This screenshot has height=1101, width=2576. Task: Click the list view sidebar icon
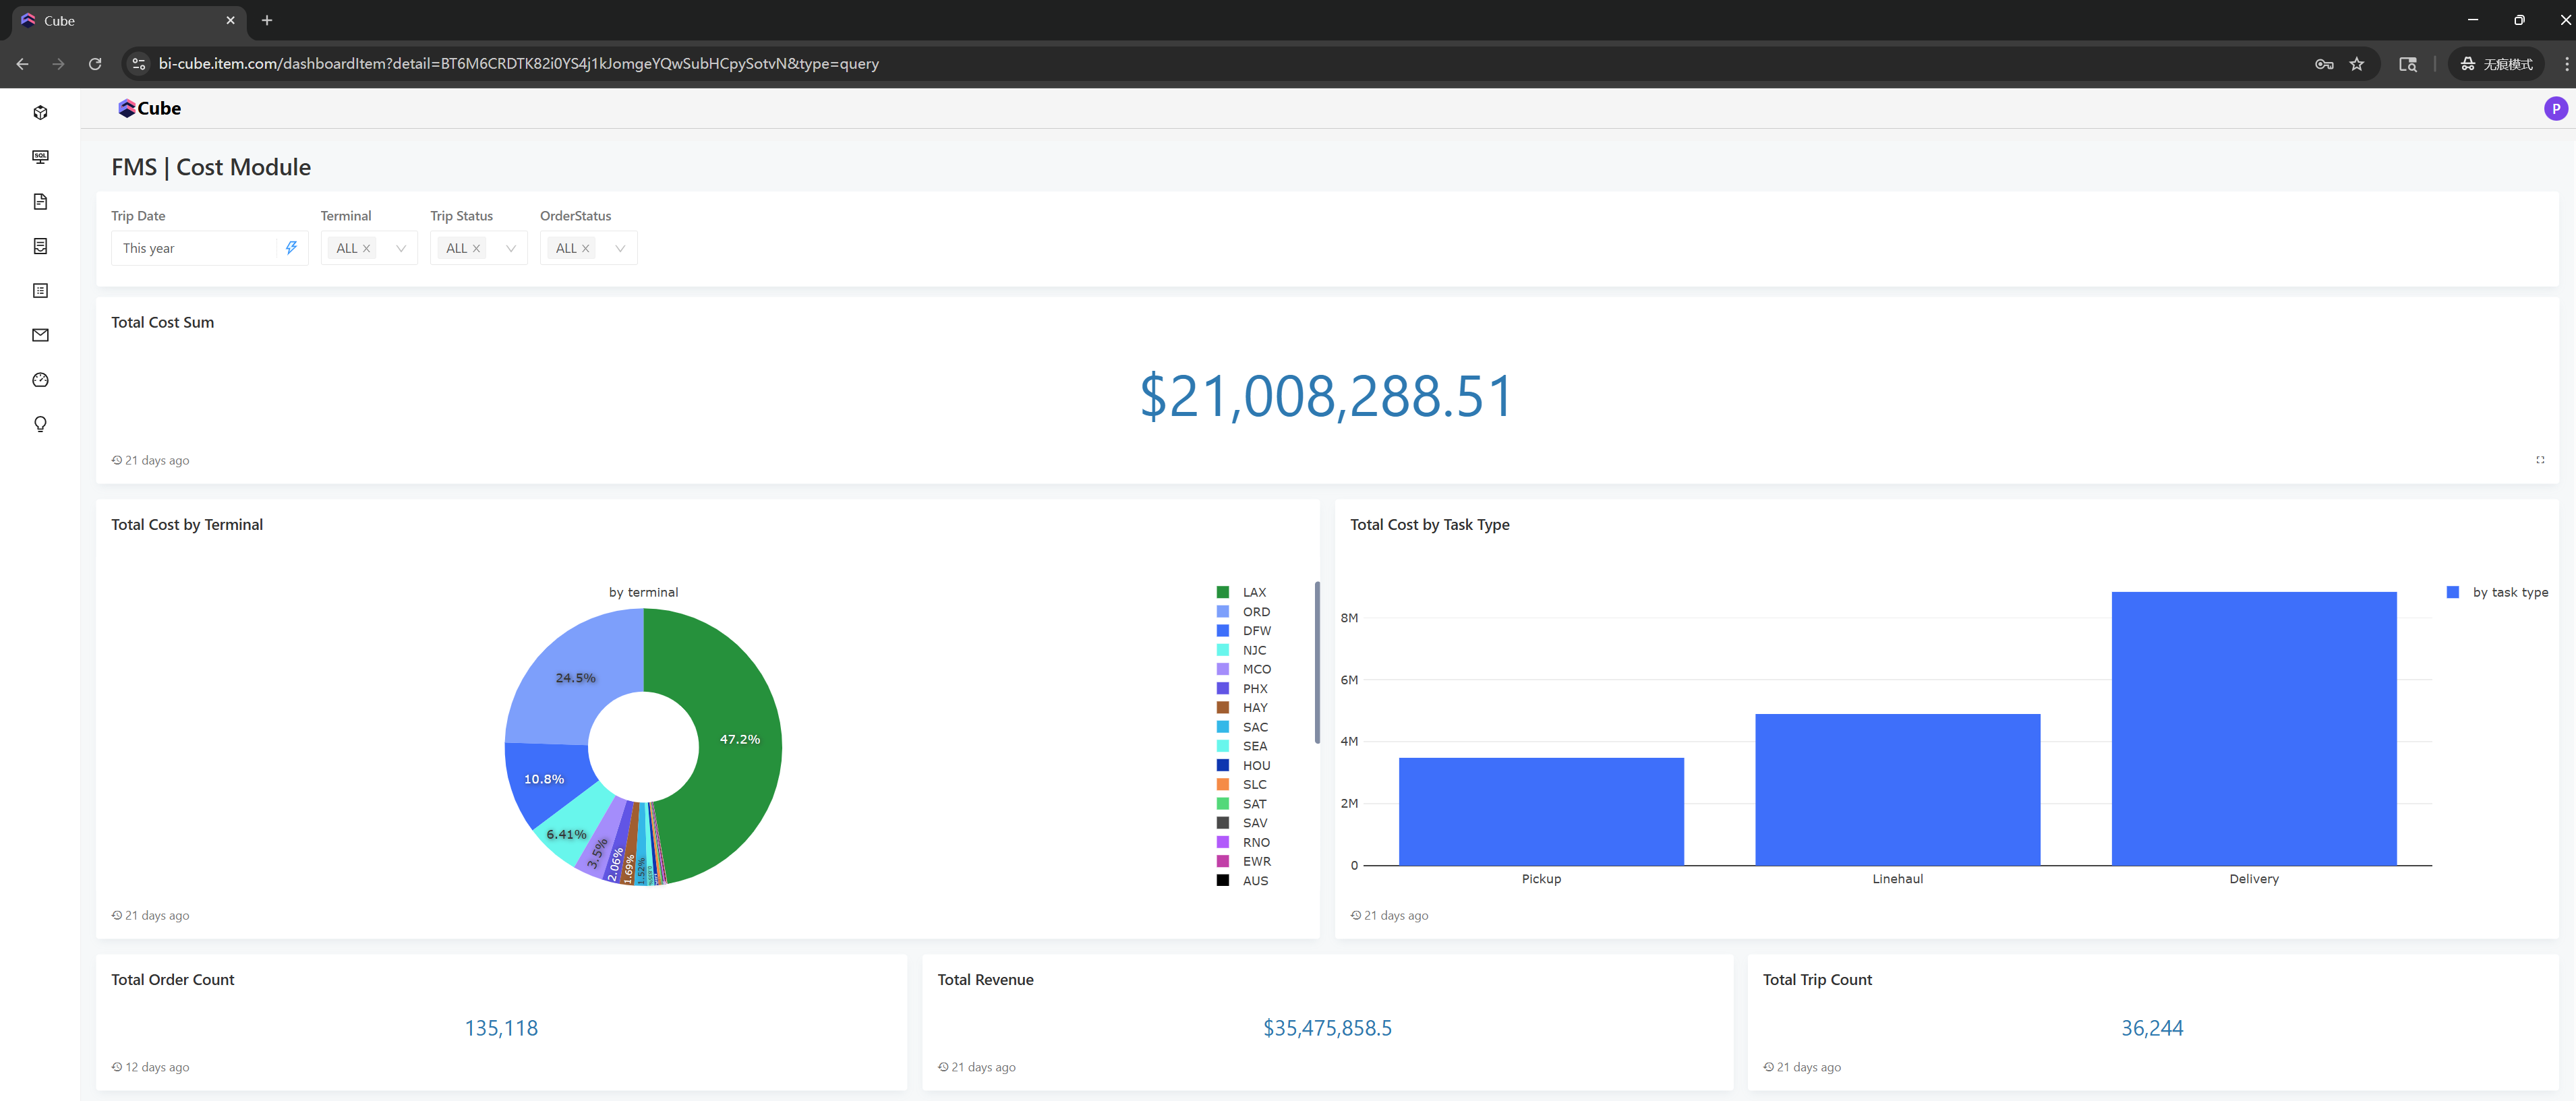click(40, 291)
